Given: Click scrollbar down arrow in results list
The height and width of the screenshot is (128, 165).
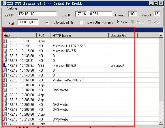Looking at the screenshot, I should (x=161, y=122).
